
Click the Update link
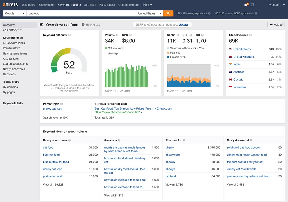(183, 25)
